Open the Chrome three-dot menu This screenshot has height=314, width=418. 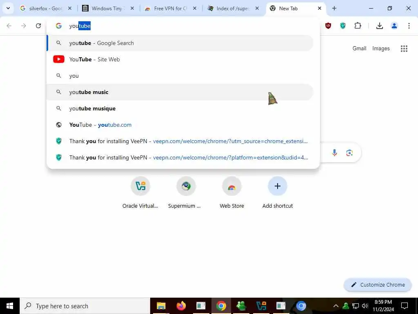(409, 26)
